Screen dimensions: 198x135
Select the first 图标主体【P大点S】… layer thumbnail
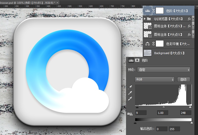point(148,26)
